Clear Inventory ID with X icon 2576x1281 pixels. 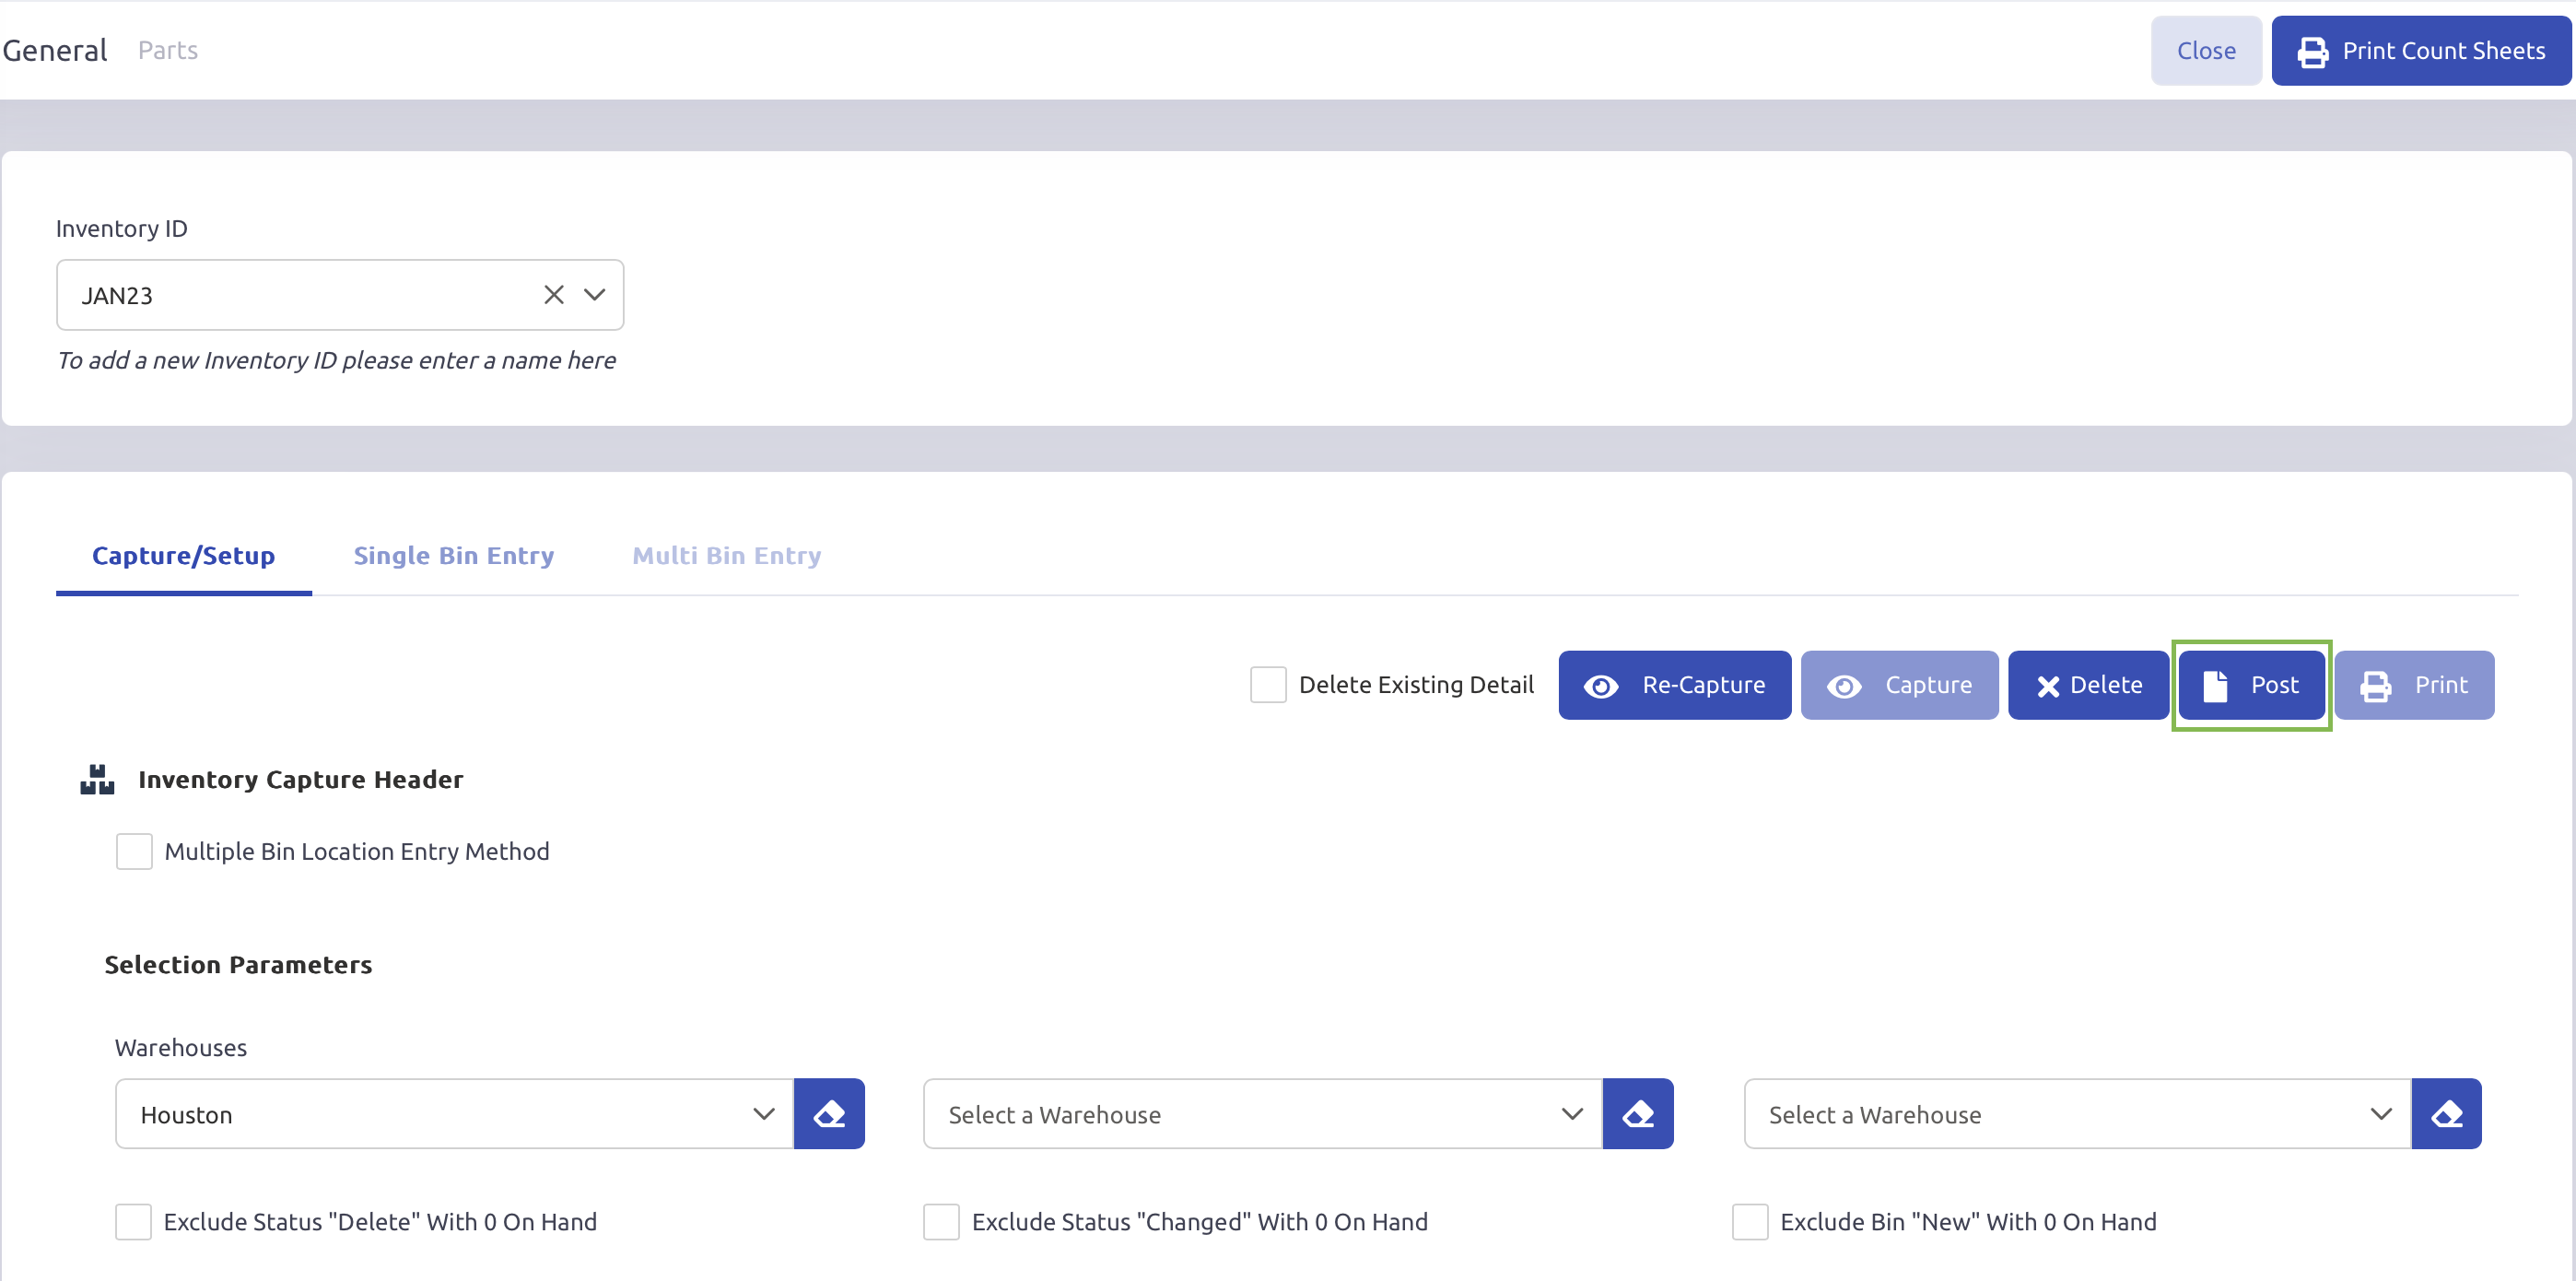pos(553,294)
